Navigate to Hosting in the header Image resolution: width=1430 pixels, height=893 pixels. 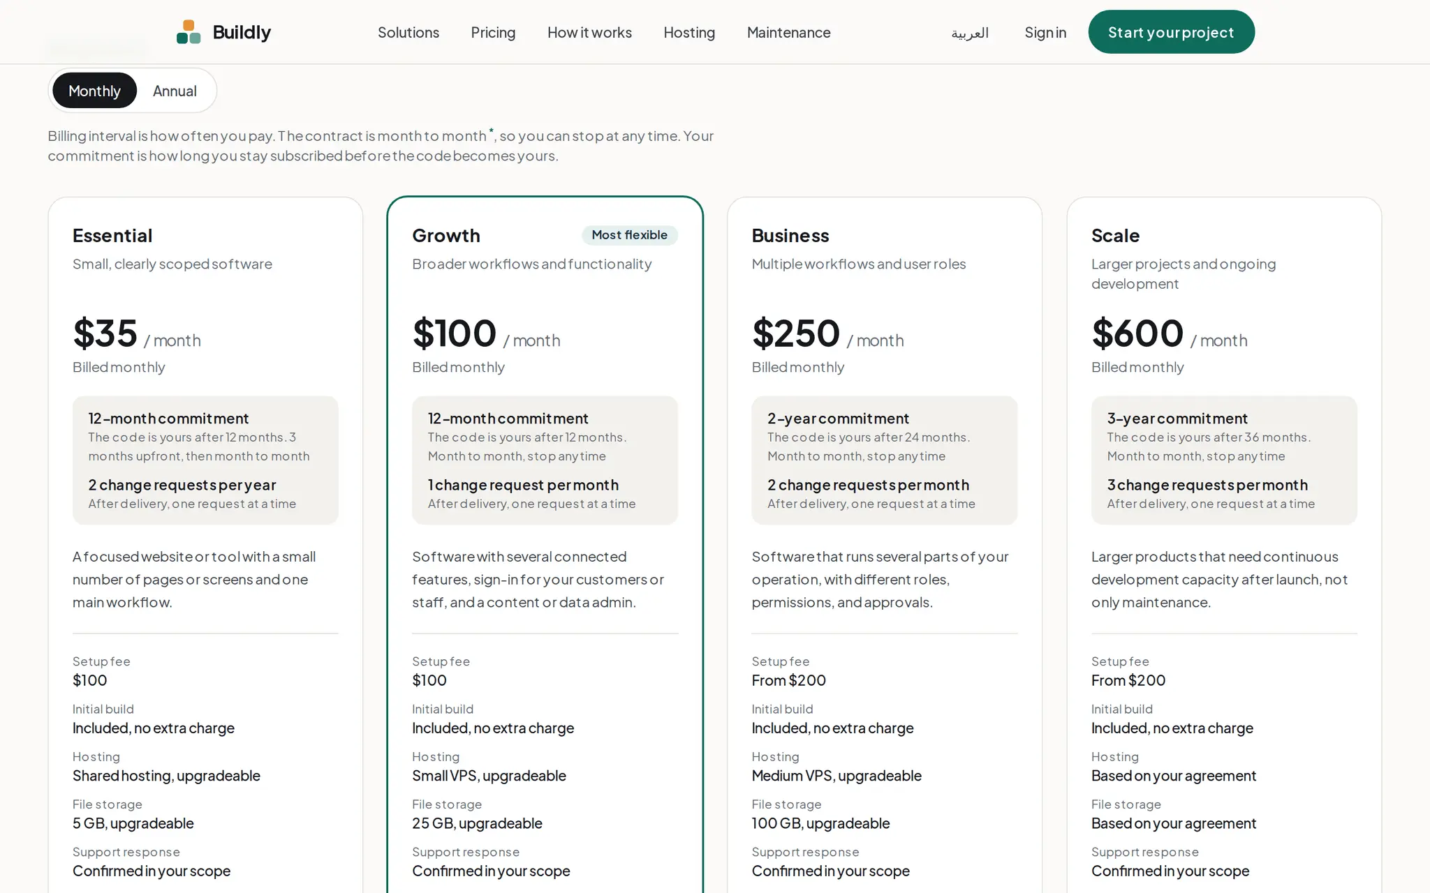point(689,32)
